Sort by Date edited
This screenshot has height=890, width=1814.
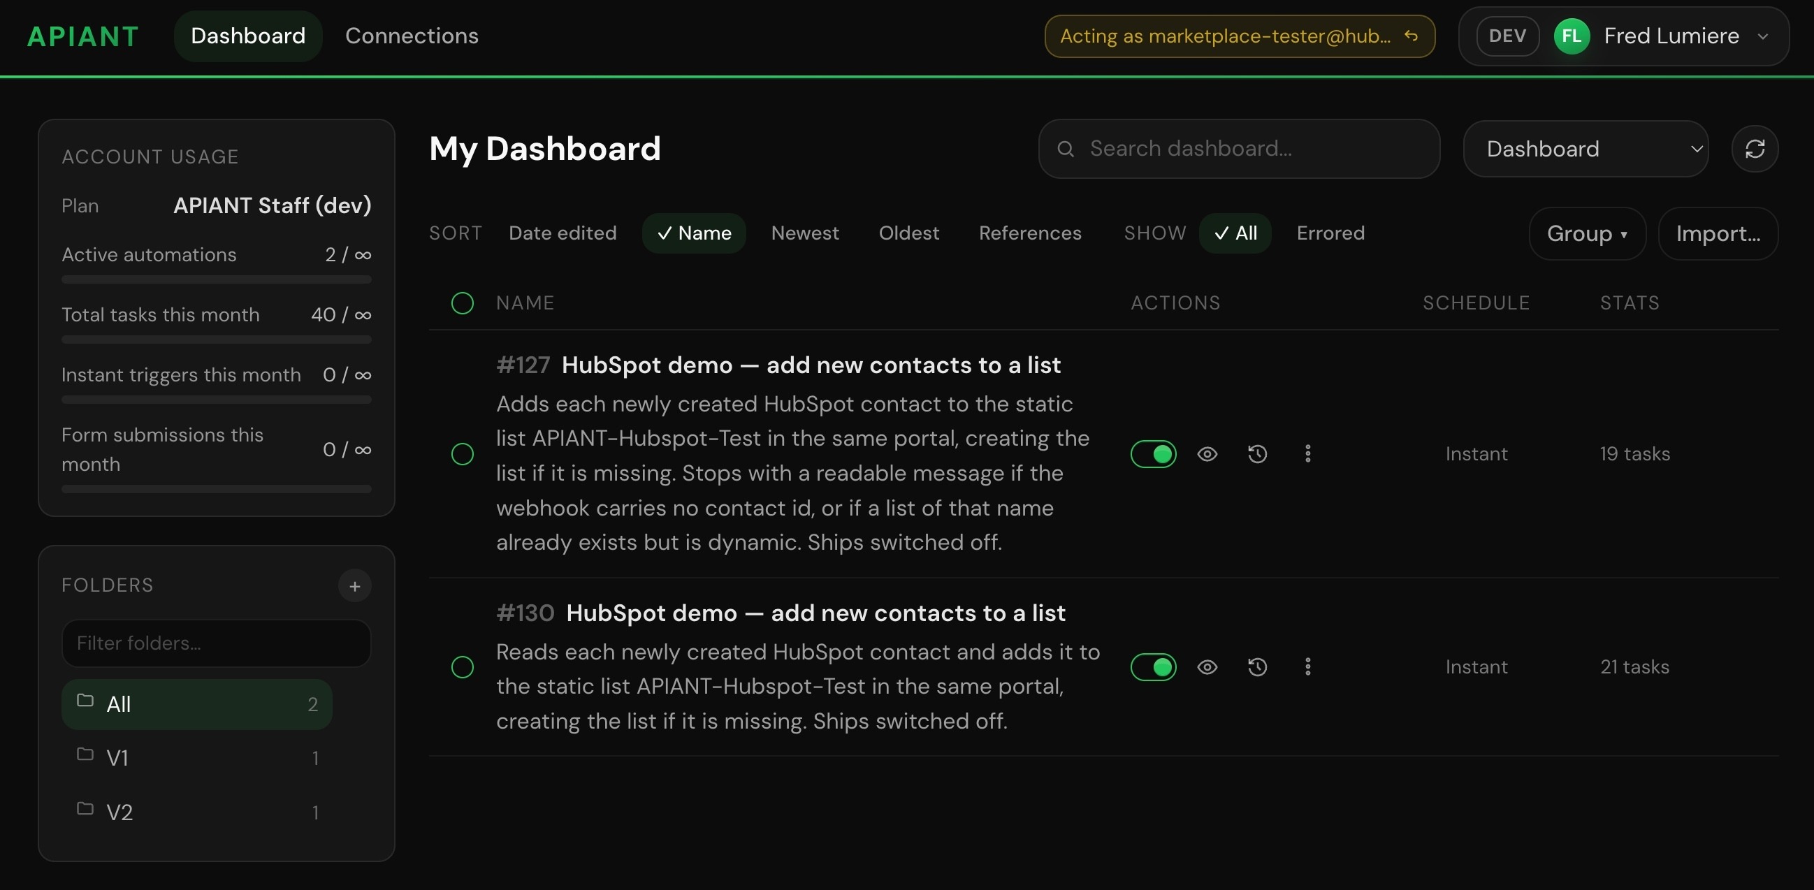tap(563, 233)
